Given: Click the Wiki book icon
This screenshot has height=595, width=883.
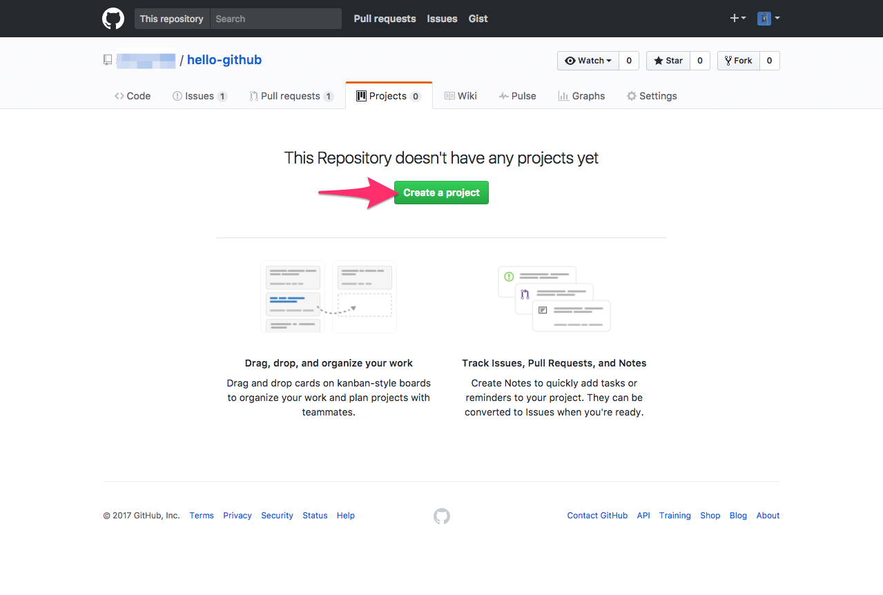Looking at the screenshot, I should (449, 96).
